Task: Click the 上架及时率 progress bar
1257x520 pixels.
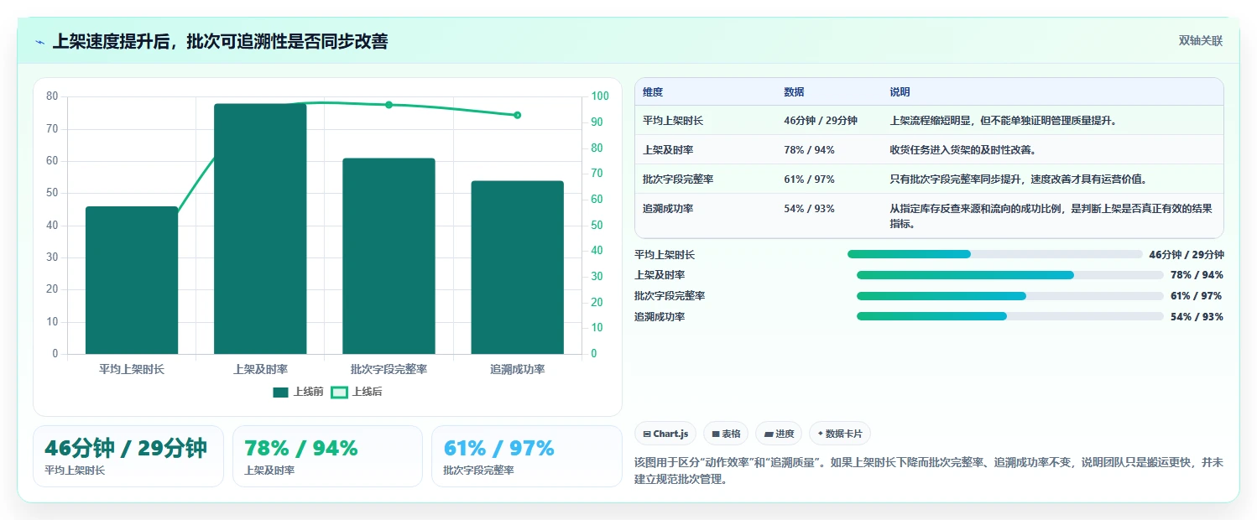Action: pos(1009,275)
